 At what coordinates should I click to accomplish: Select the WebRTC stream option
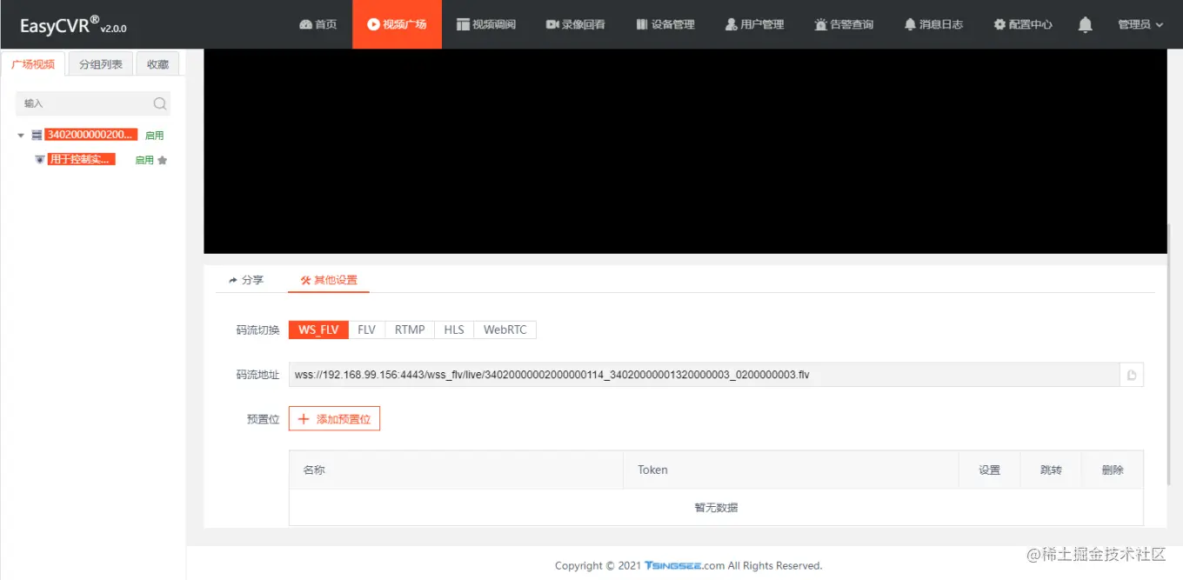click(505, 330)
